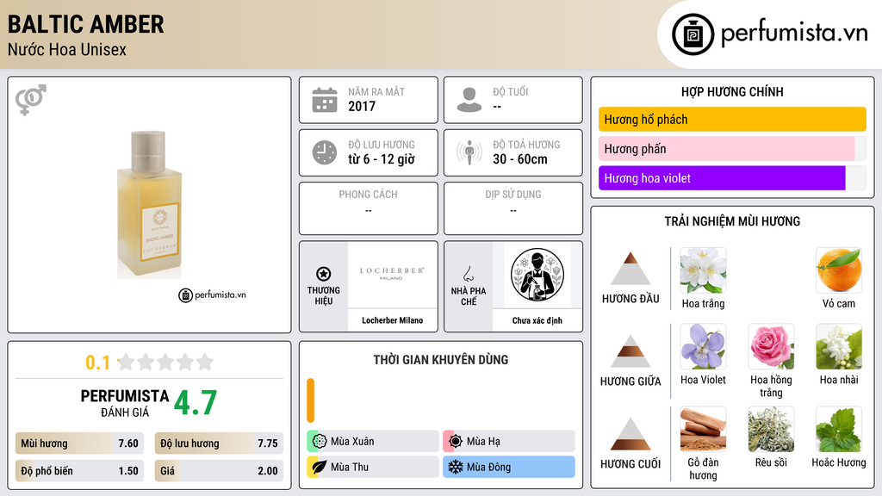882x496 pixels.
Task: Click the orange daytime usage bar
Action: click(x=310, y=400)
